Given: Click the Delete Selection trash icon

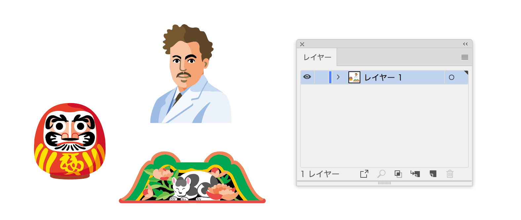Looking at the screenshot, I should pyautogui.click(x=450, y=174).
